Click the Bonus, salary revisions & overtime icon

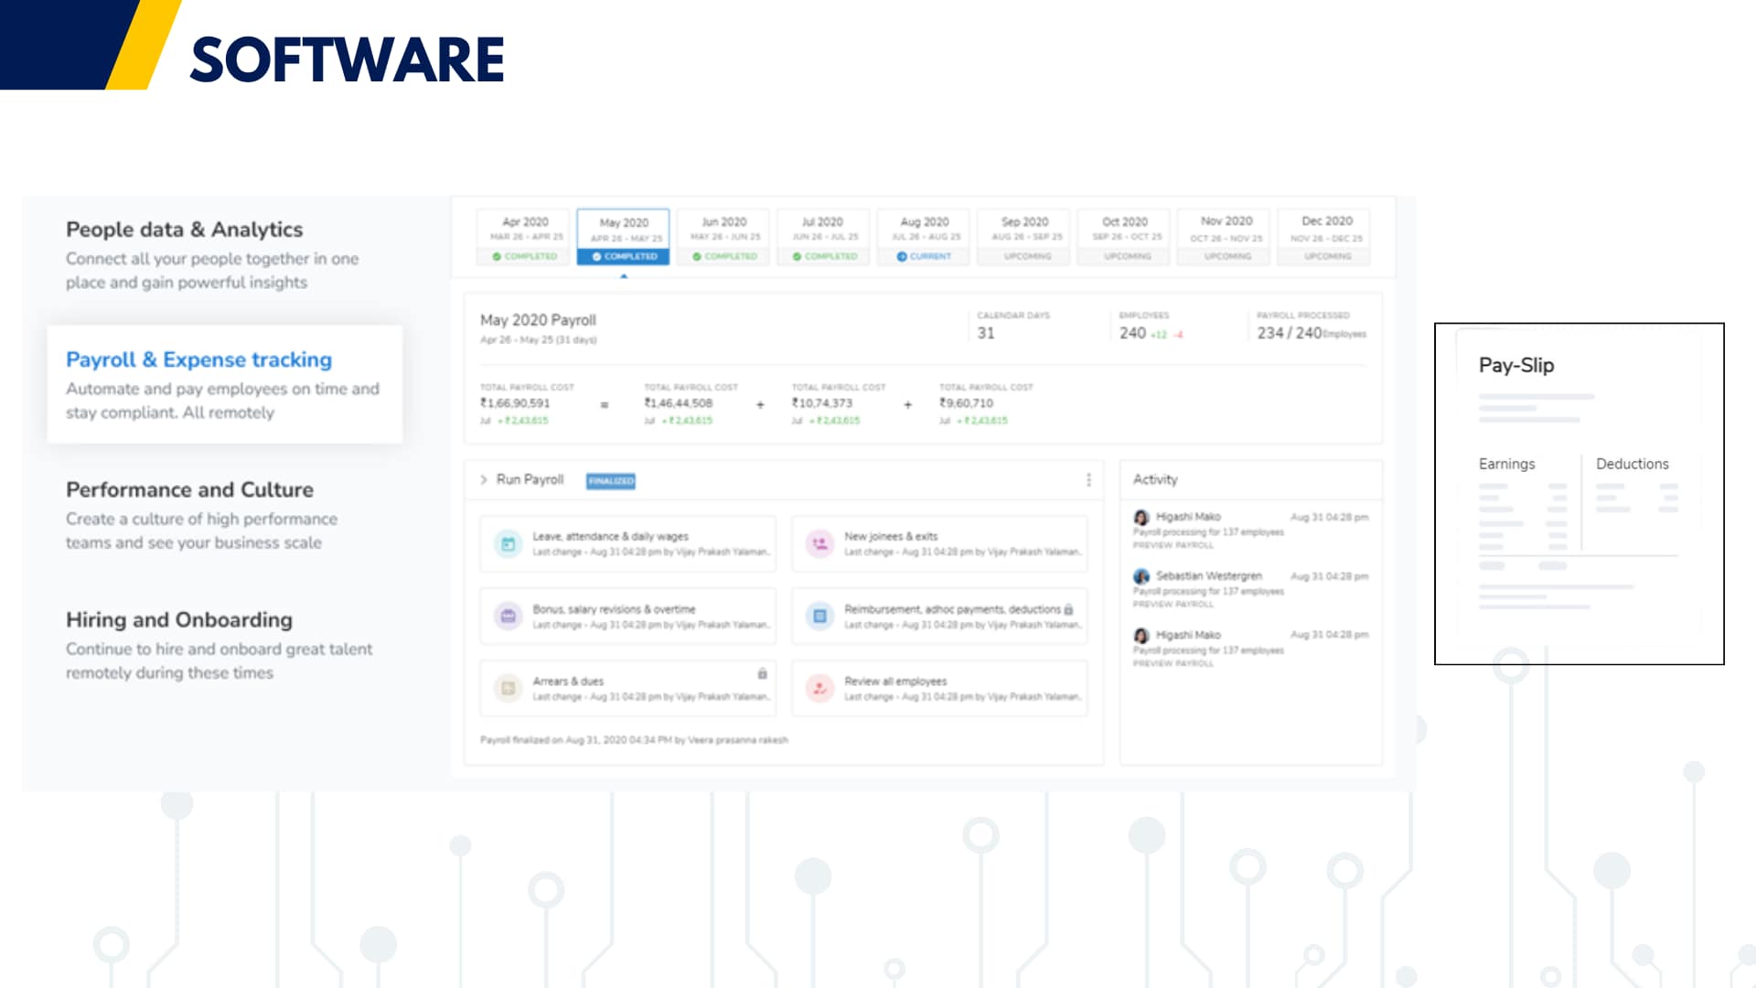(x=508, y=617)
